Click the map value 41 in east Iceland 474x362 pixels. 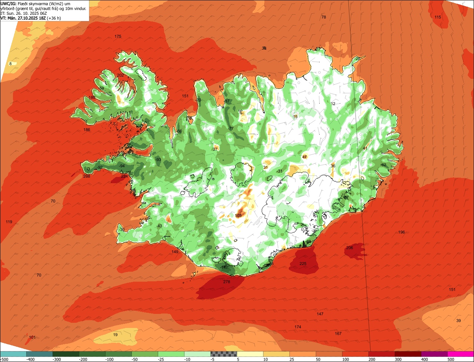coord(365,148)
